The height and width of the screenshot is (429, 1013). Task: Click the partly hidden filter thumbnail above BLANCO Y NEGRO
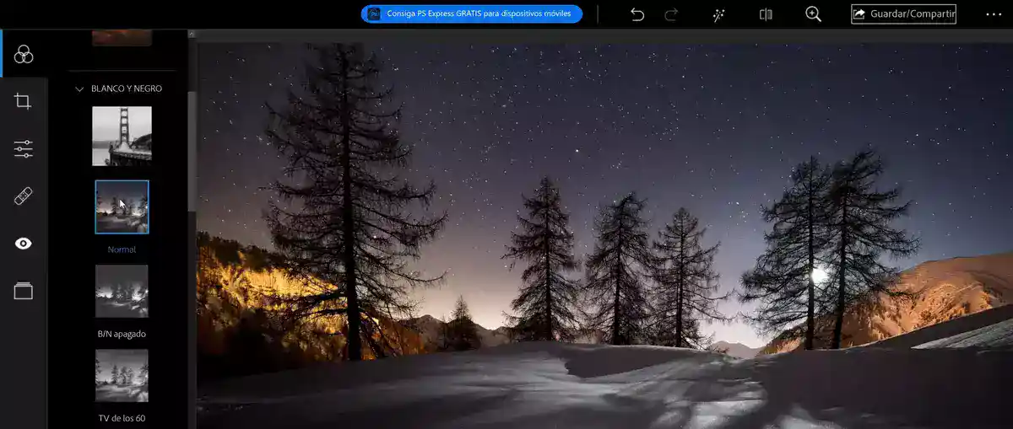click(122, 37)
